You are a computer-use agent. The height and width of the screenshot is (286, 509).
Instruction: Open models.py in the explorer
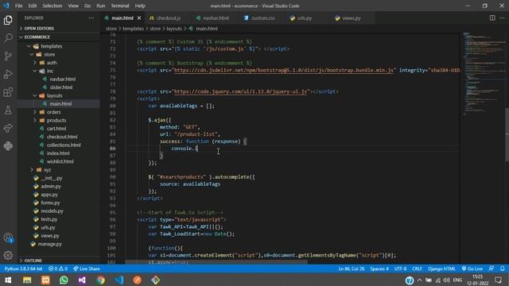[52, 211]
